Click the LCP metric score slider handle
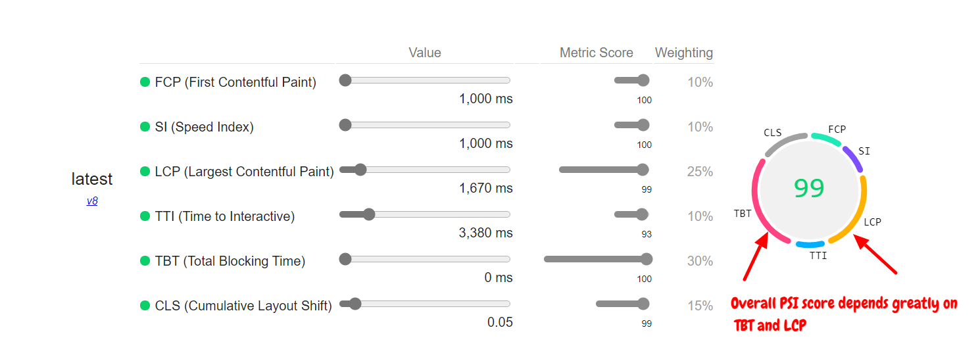 [x=643, y=170]
